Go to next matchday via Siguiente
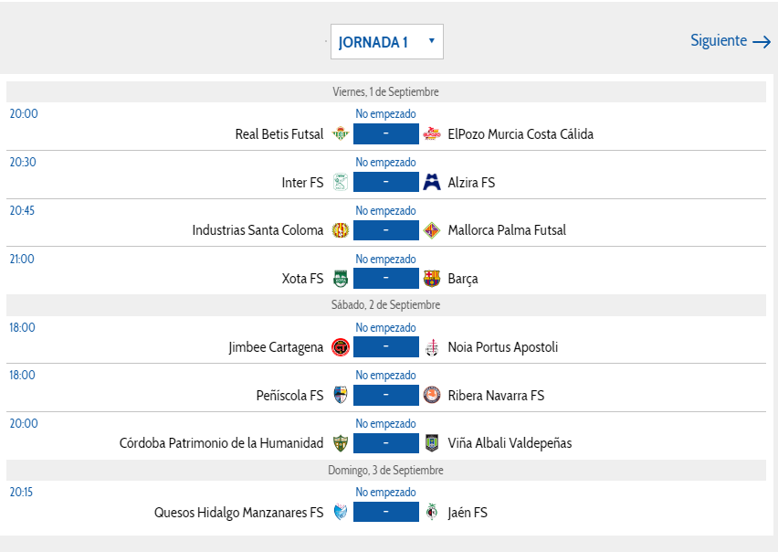This screenshot has width=778, height=552. 731,41
